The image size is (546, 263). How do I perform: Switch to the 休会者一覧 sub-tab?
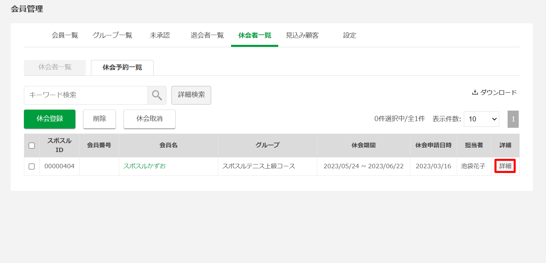(x=55, y=67)
